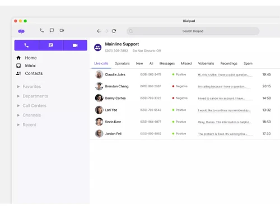Screen dimensions: 280x210
Task: Open the Voicemails tab
Action: [206, 63]
